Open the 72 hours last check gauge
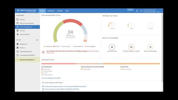Screen dimensions: 178x100 (112, 25)
